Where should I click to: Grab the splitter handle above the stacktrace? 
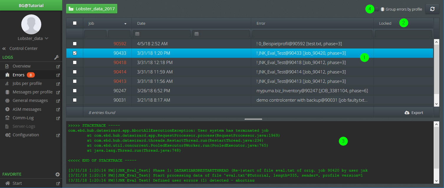pyautogui.click(x=253, y=119)
